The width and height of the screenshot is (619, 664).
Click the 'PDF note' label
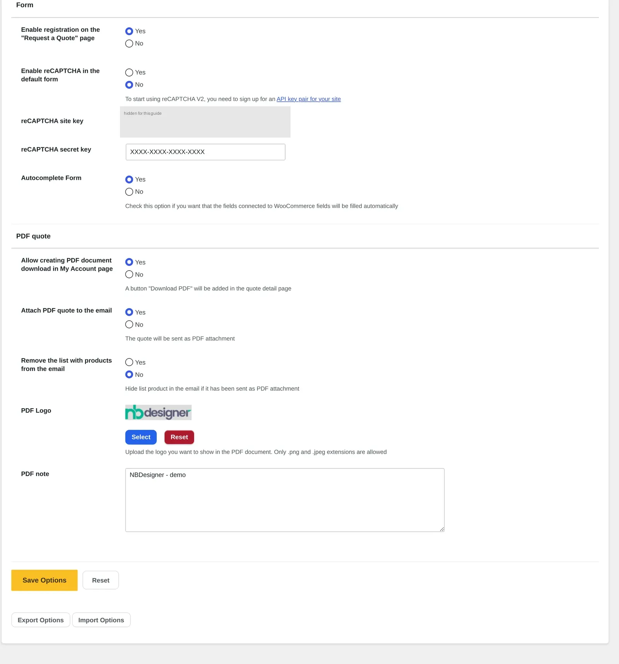pyautogui.click(x=35, y=474)
